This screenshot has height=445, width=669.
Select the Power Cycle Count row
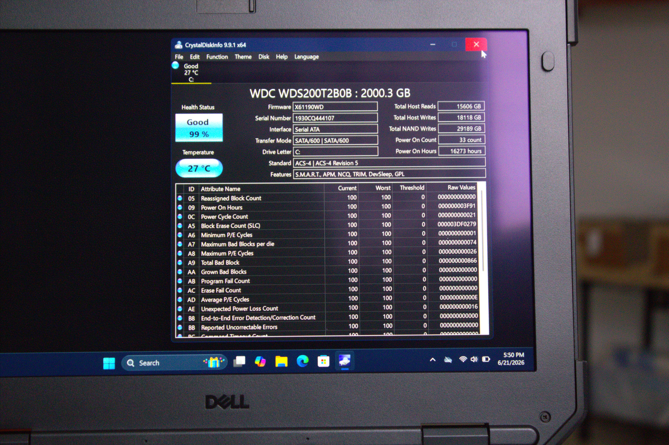click(327, 216)
